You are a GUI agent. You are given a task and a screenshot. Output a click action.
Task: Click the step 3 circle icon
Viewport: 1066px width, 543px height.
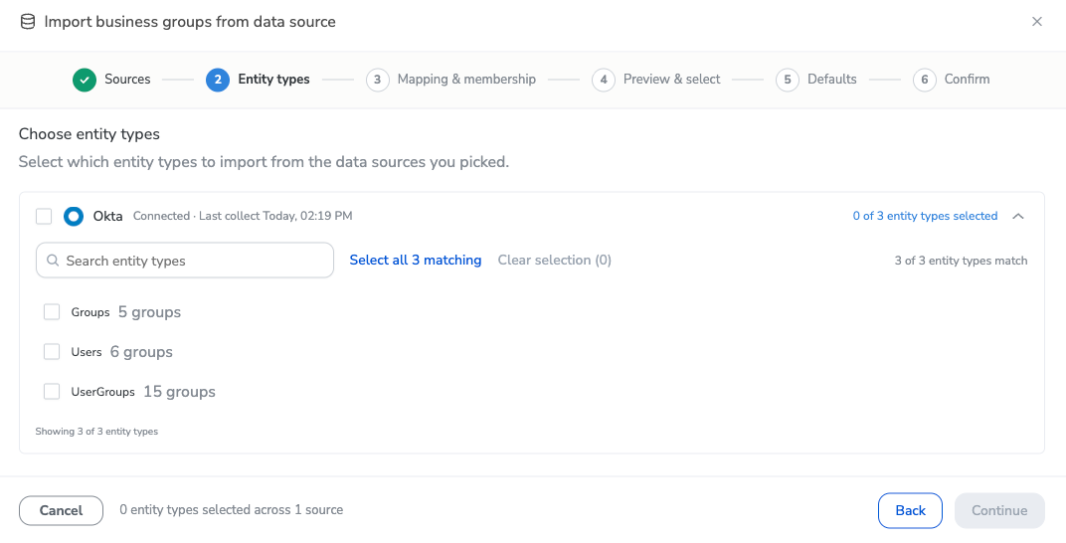click(x=377, y=80)
